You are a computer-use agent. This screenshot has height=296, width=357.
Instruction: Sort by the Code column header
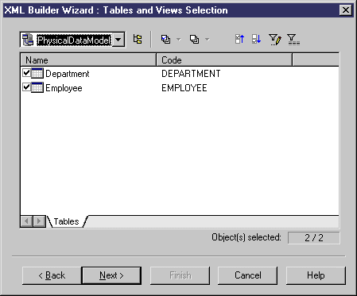224,60
